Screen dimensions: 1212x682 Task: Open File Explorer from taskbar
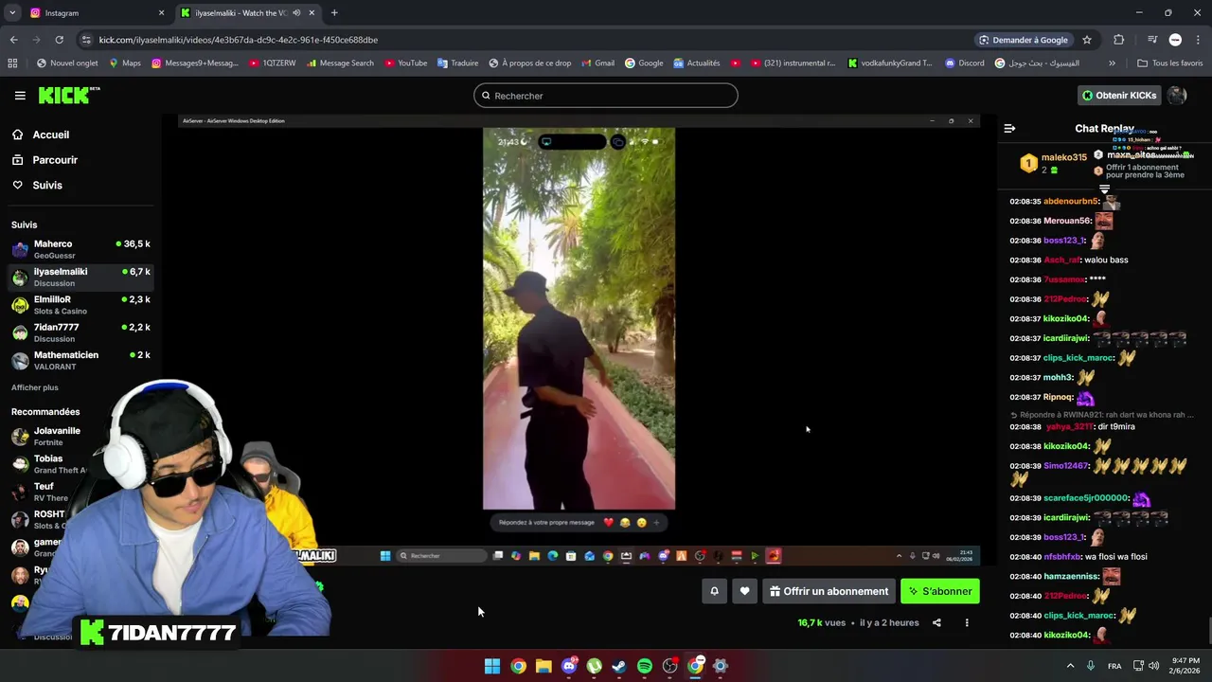[x=544, y=666]
